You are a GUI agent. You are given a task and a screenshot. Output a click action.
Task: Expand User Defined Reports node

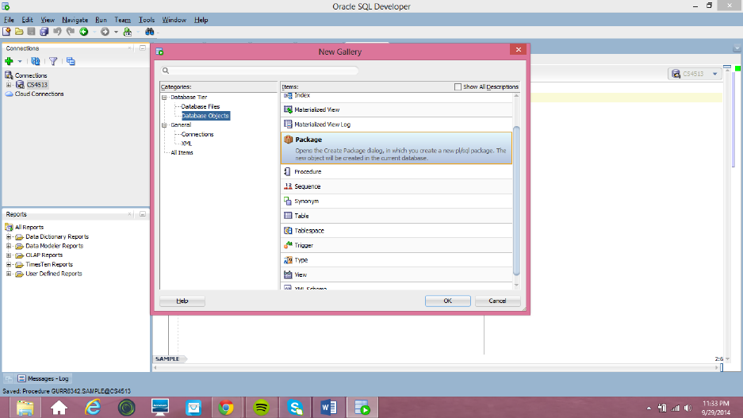(9, 274)
